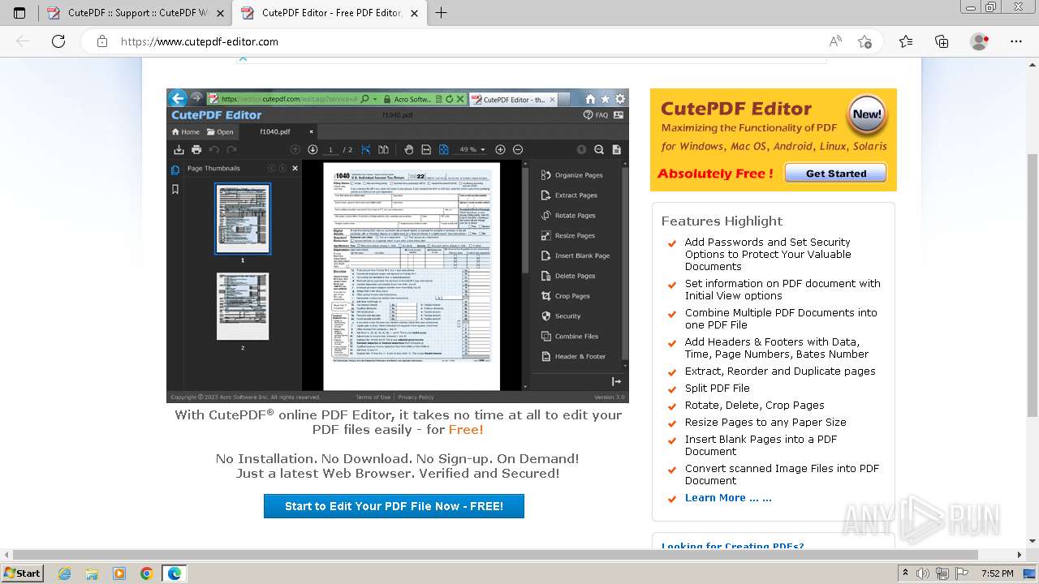Click Start to Edit Your PDF File Now
Screen dimensions: 1039x584
[x=394, y=506]
